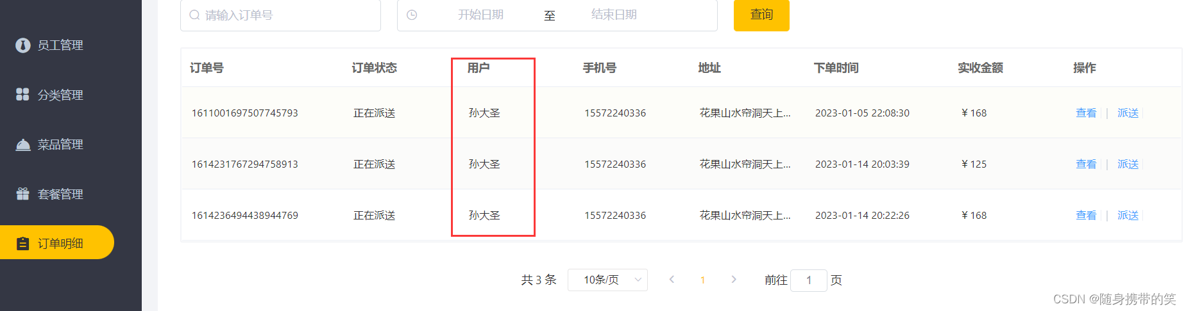This screenshot has height=311, width=1186.
Task: Click the 订单明细 clipboard icon
Action: (23, 243)
